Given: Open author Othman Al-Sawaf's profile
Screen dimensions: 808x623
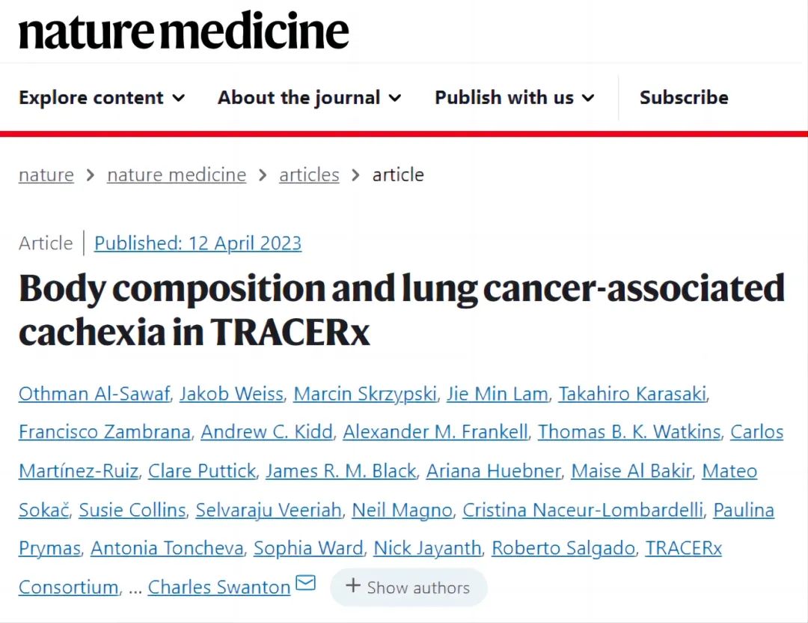Looking at the screenshot, I should tap(94, 394).
